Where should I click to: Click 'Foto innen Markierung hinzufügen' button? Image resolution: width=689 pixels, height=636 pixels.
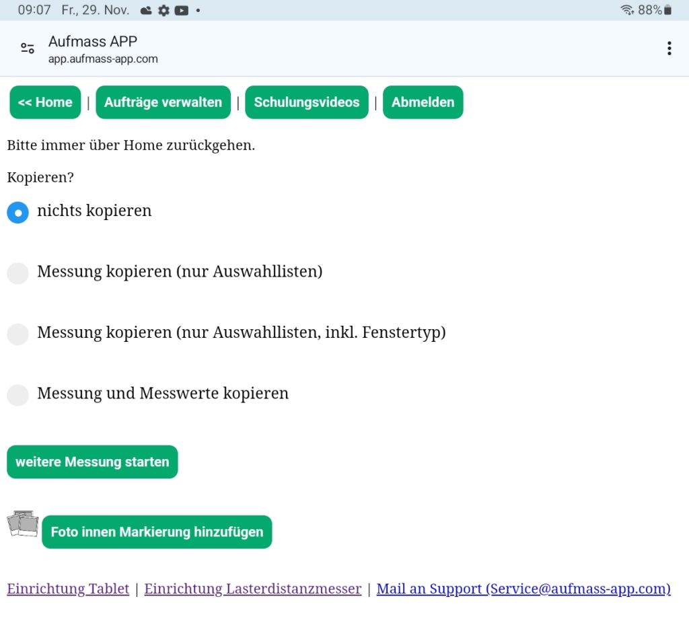(x=157, y=532)
